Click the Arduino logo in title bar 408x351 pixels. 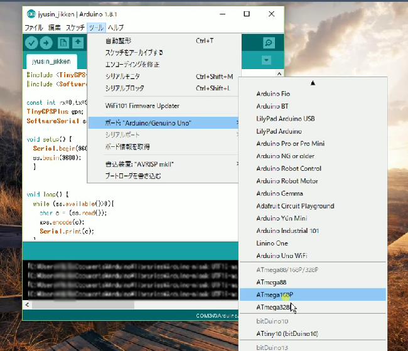click(x=31, y=14)
